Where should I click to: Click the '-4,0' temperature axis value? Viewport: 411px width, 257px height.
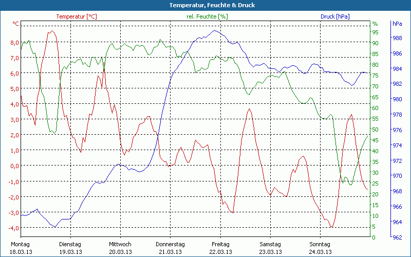pyautogui.click(x=14, y=228)
